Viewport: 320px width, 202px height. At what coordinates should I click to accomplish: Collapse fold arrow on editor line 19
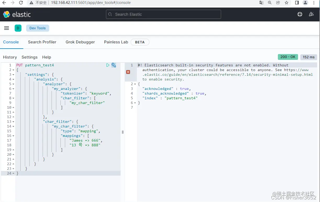pos(13,150)
